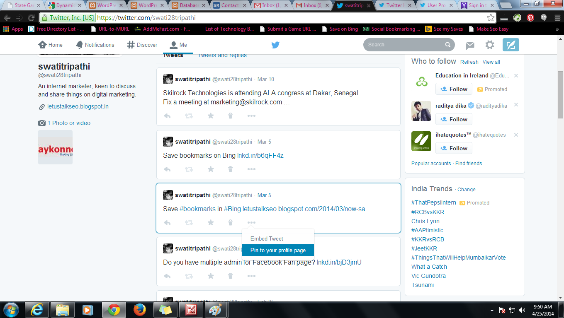The width and height of the screenshot is (564, 318).
Task: Retweet the #bookmarks in #Bing tweet
Action: [x=189, y=223]
